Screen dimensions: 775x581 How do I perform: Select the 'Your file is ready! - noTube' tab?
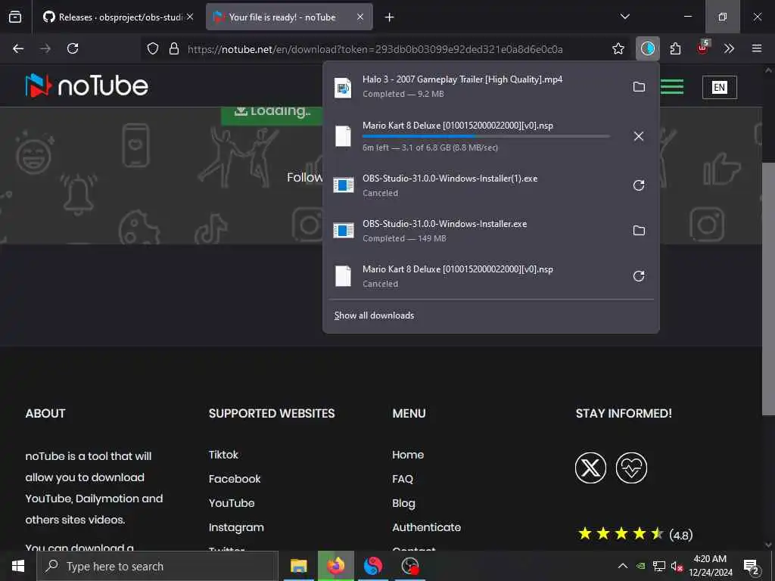click(289, 17)
